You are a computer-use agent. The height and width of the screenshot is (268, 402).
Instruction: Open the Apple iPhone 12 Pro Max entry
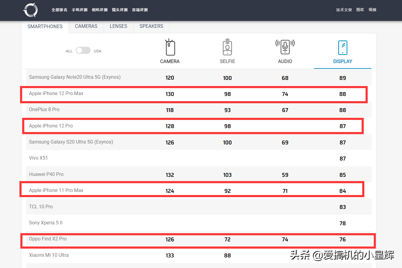[x=56, y=93]
